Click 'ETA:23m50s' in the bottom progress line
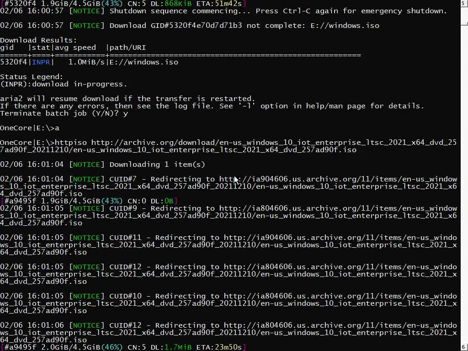The image size is (468, 351). tap(219, 347)
